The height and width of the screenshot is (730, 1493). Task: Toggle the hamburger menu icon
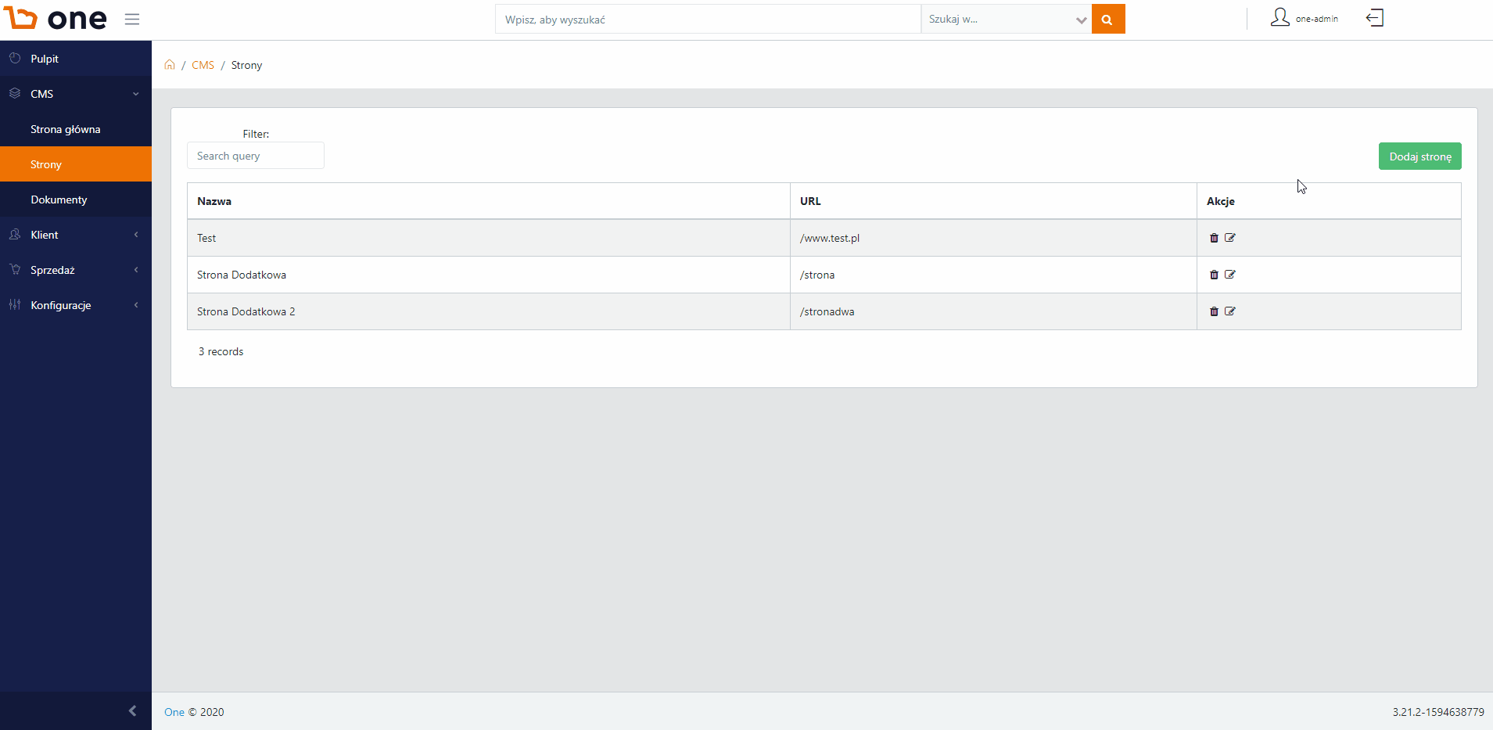click(x=132, y=19)
